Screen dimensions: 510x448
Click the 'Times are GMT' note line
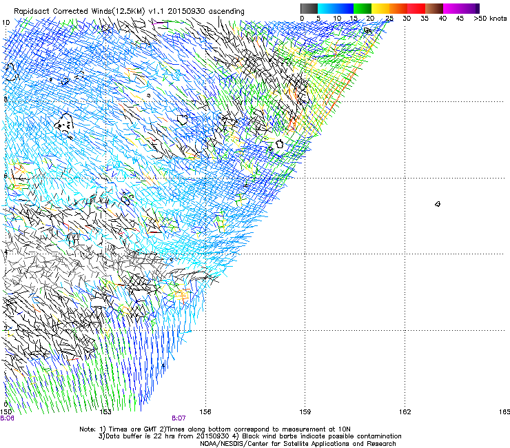pyautogui.click(x=214, y=429)
